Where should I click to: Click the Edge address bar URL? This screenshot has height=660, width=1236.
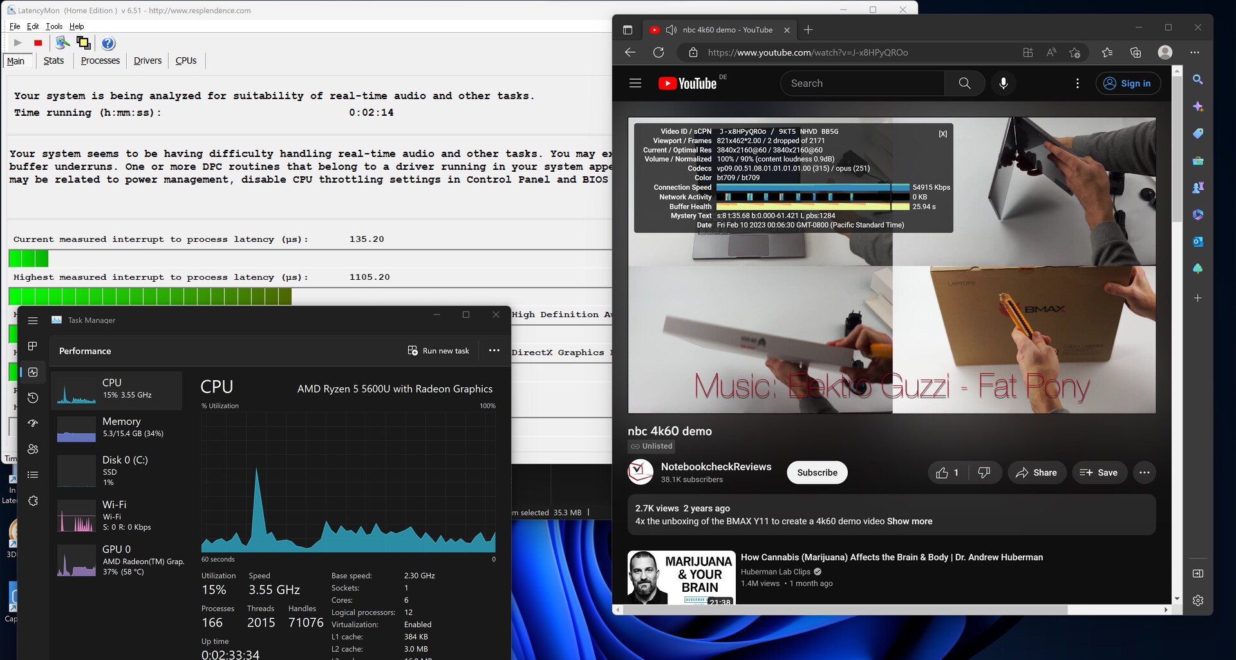[808, 53]
